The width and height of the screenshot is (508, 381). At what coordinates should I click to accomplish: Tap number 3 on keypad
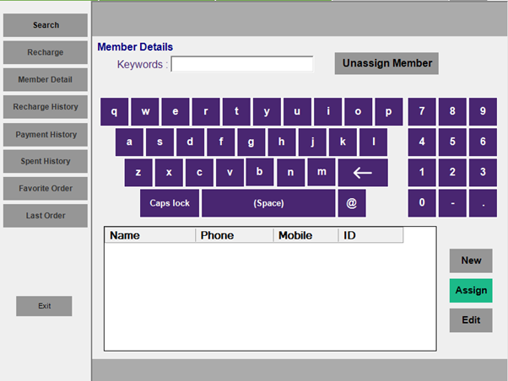pos(483,173)
